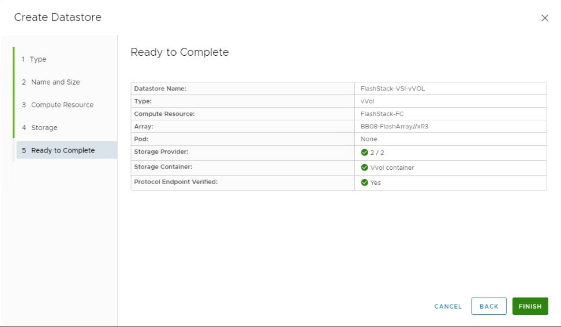The width and height of the screenshot is (561, 327).
Task: Click the Storage Provider green check icon
Action: click(x=364, y=153)
